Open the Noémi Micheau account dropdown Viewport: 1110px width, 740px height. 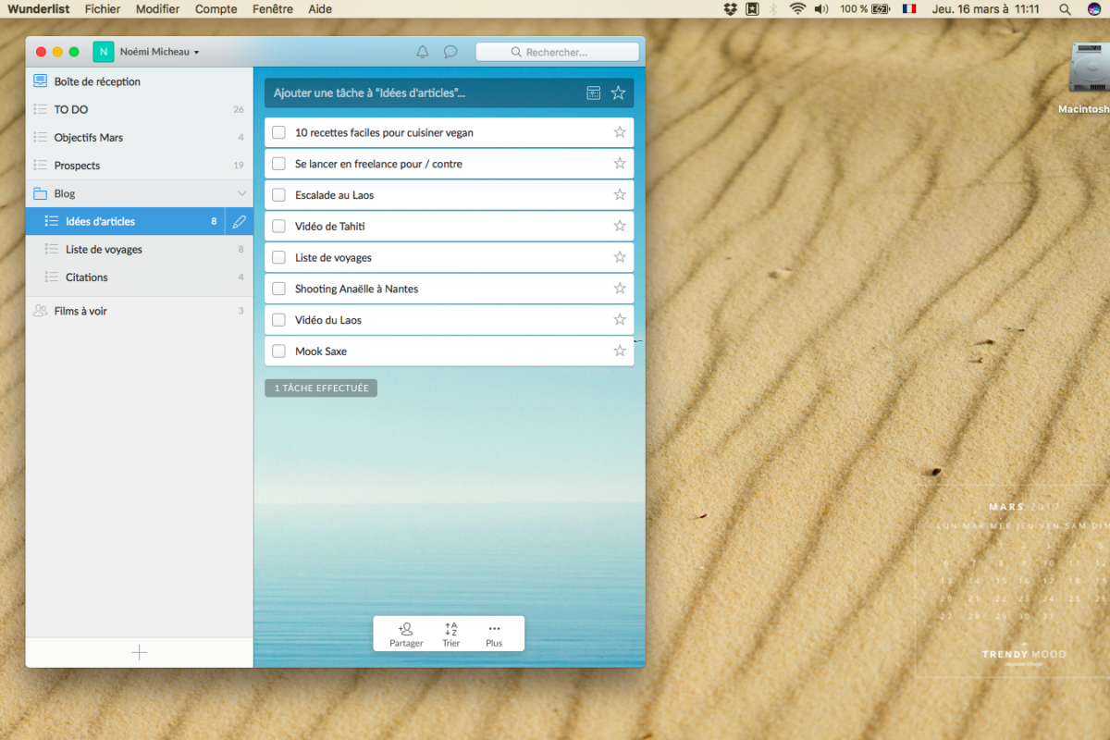click(x=159, y=53)
